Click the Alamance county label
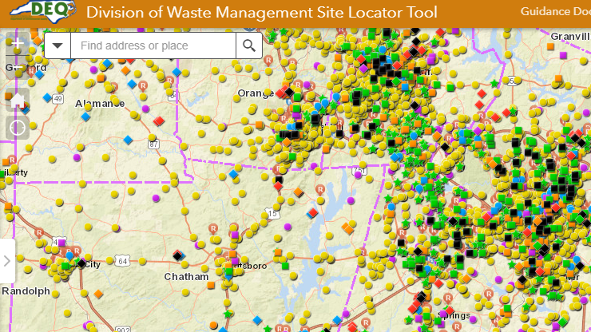591x332 pixels. pos(100,103)
